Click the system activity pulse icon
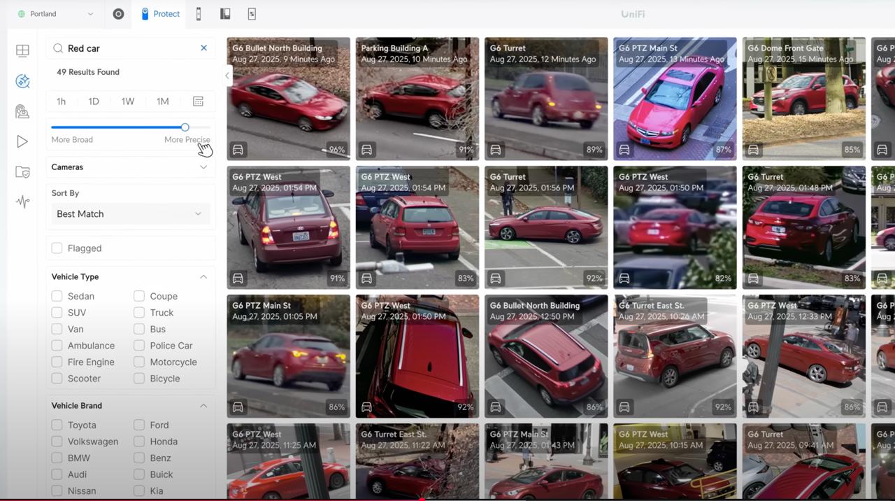The width and height of the screenshot is (895, 501). pos(22,202)
